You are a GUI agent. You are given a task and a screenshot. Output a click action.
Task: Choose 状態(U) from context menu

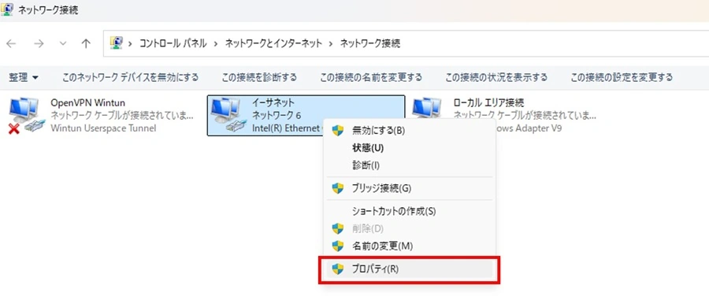410,148
